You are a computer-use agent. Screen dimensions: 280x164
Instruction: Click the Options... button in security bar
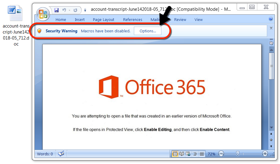(148, 31)
